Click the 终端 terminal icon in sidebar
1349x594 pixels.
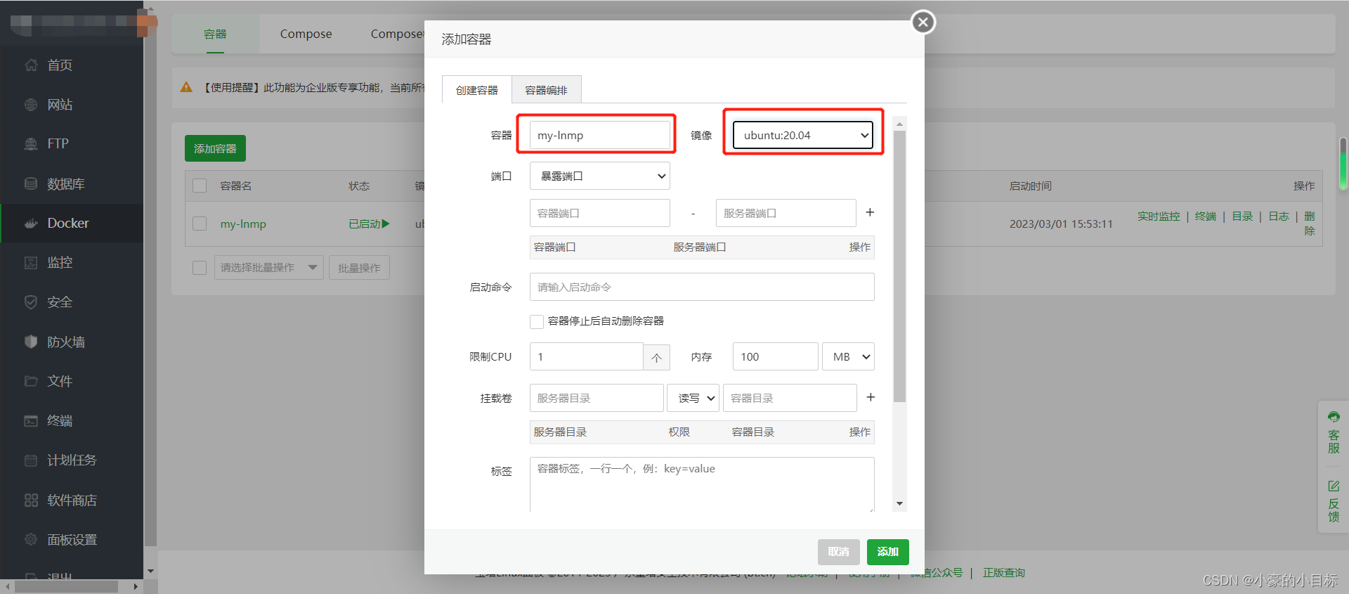(x=31, y=421)
